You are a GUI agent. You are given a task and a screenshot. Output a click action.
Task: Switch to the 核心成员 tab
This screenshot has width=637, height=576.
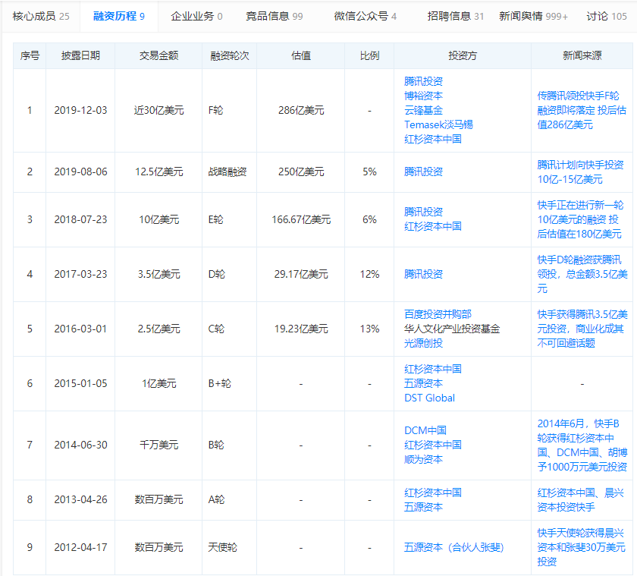click(x=41, y=16)
